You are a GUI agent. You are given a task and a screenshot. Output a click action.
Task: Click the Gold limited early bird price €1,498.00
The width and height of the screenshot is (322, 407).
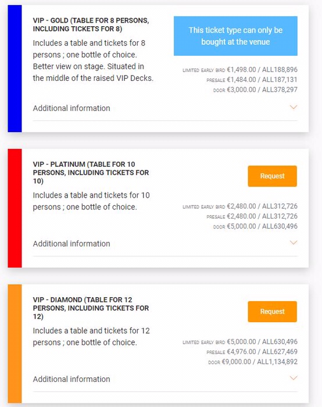(241, 70)
